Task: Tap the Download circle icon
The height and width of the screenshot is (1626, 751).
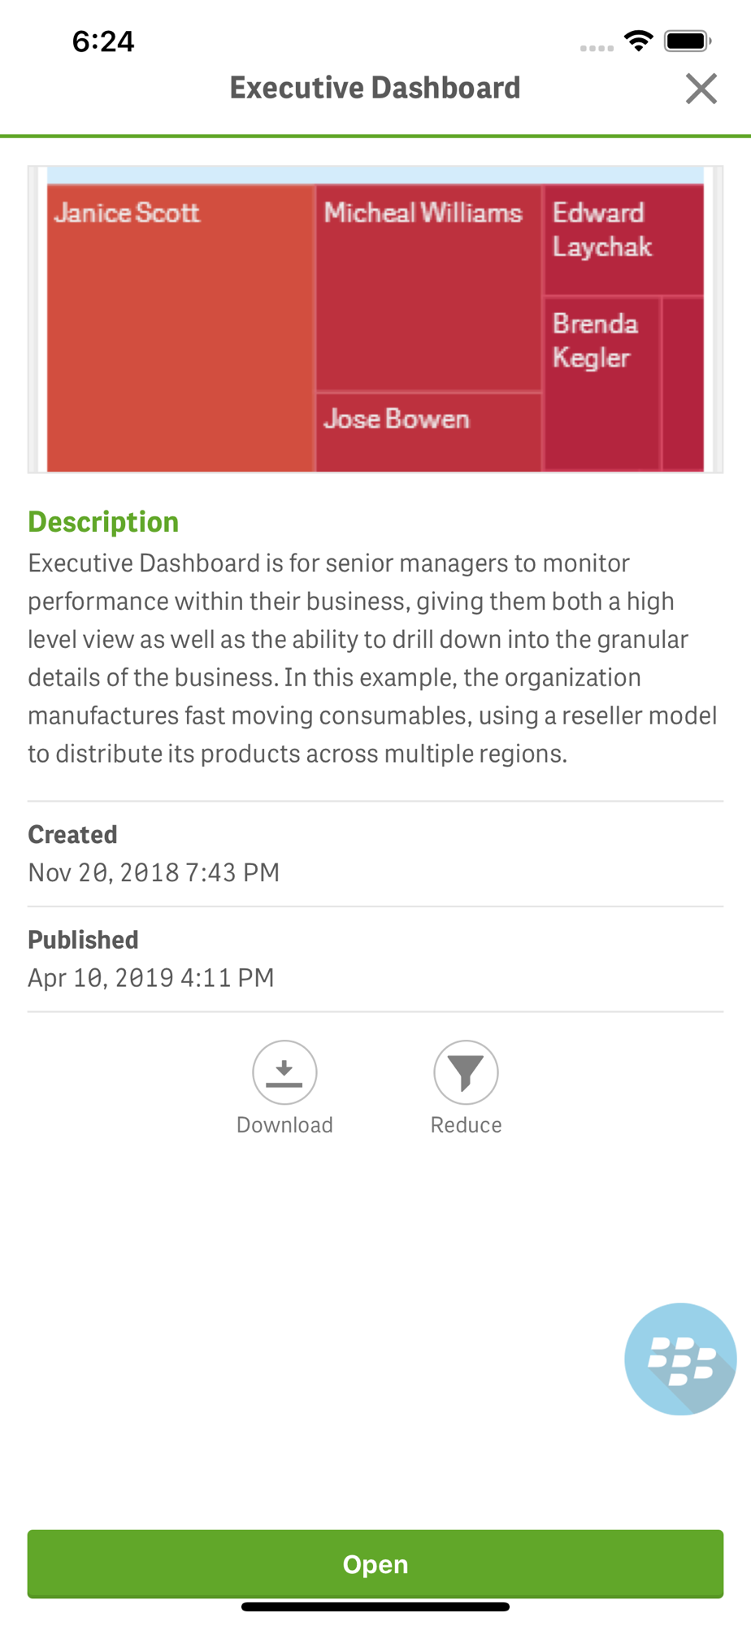Action: point(284,1072)
